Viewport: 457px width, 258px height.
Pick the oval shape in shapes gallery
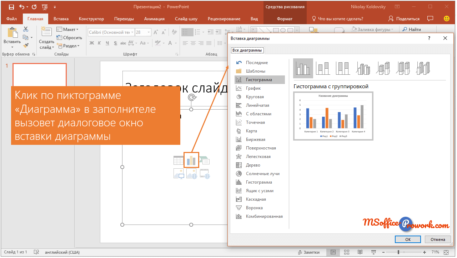[x=282, y=30]
